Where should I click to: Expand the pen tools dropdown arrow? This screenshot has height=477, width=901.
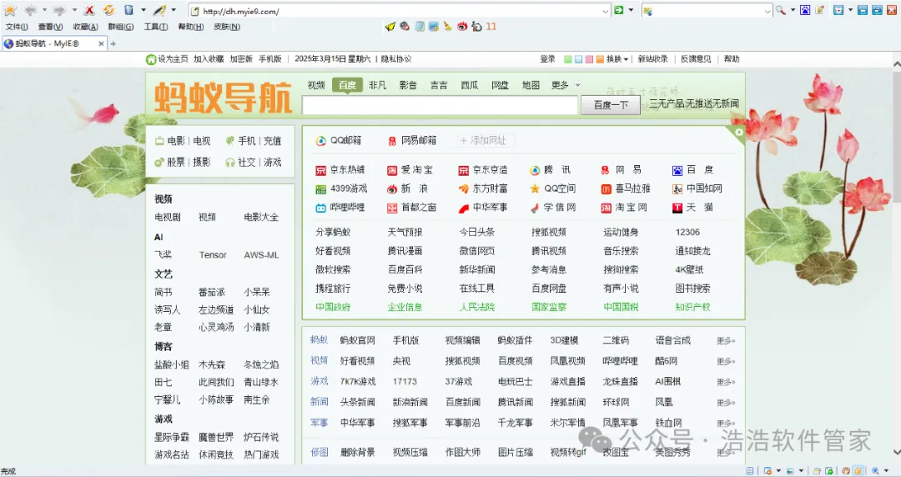[x=174, y=10]
